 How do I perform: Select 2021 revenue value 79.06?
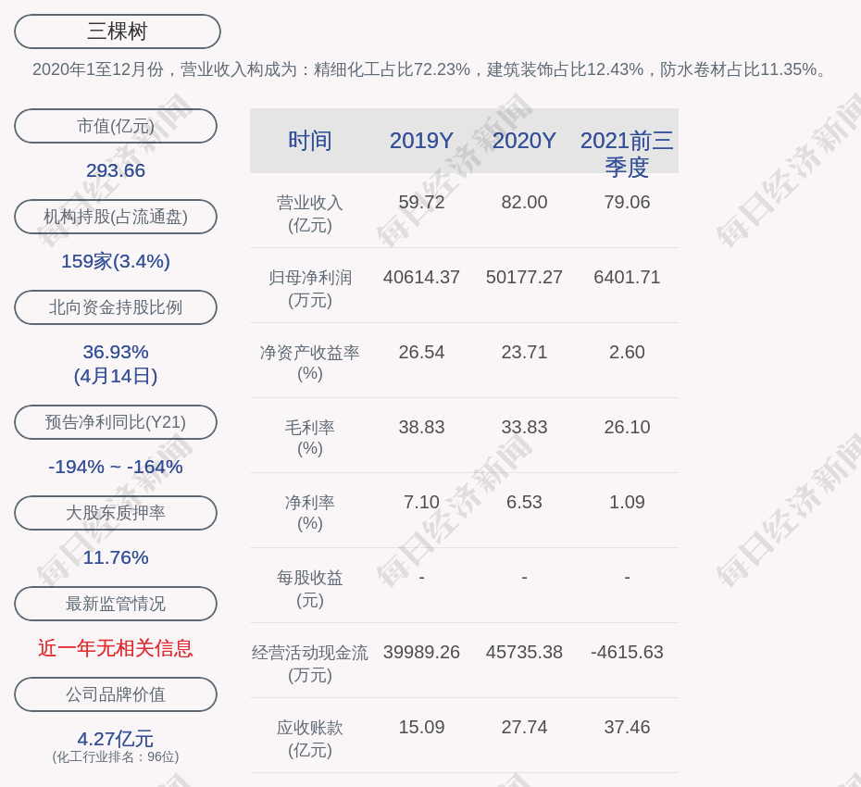point(627,202)
